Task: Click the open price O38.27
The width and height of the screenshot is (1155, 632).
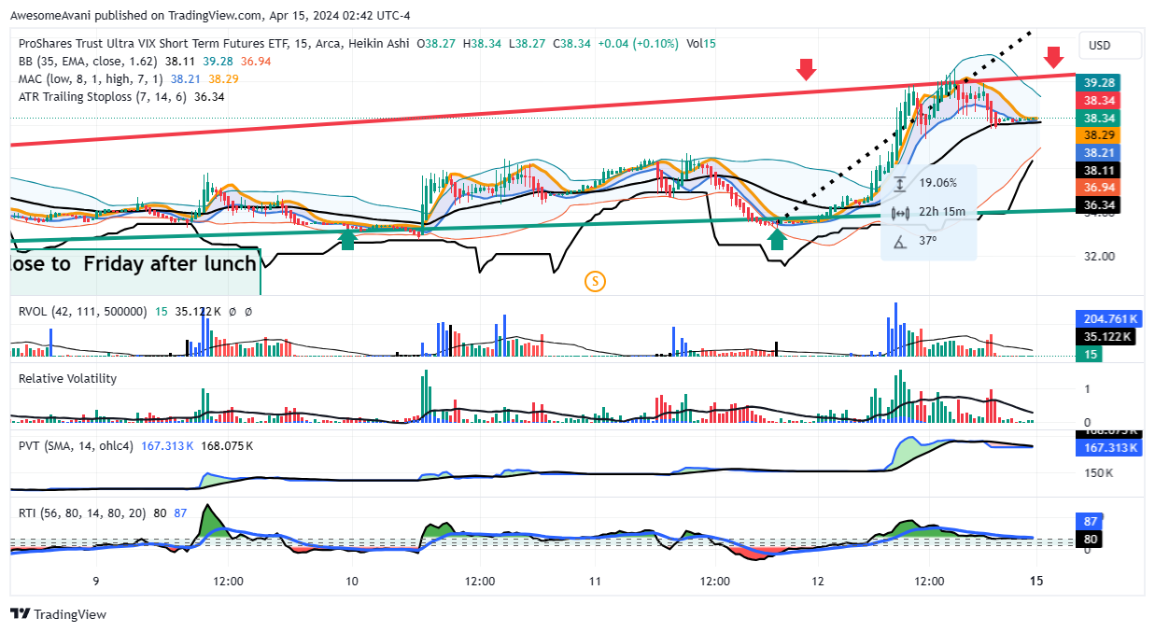Action: click(x=436, y=43)
